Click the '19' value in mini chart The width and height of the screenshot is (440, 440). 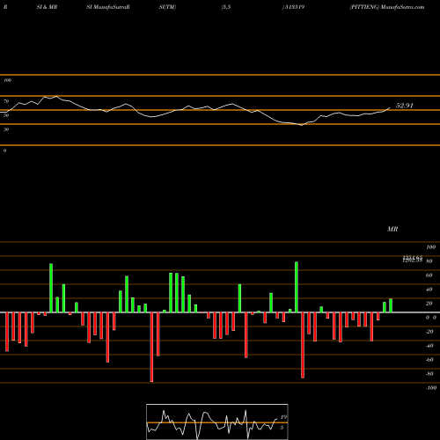tap(283, 417)
